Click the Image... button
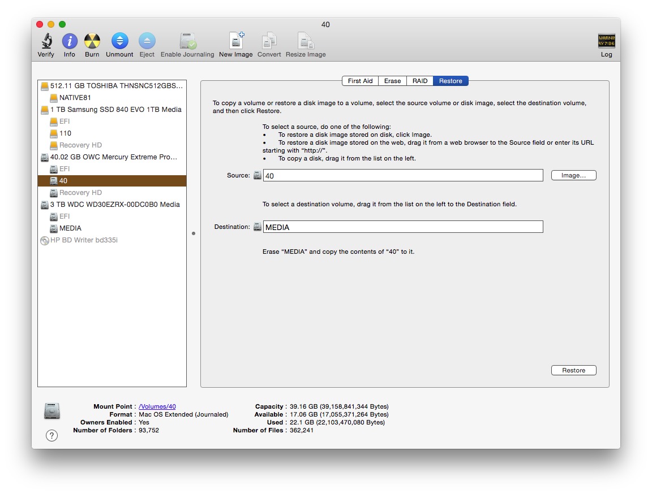Viewport: 652px width, 494px height. click(x=573, y=175)
